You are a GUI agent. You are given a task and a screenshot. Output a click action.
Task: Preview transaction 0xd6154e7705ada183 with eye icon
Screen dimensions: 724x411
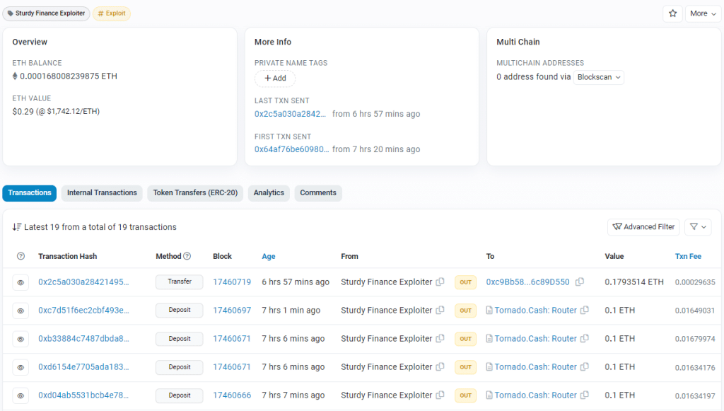click(x=21, y=368)
